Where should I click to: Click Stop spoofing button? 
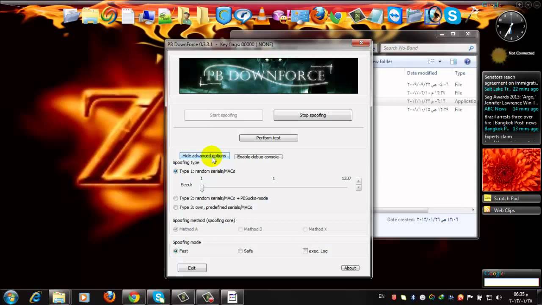coord(313,115)
